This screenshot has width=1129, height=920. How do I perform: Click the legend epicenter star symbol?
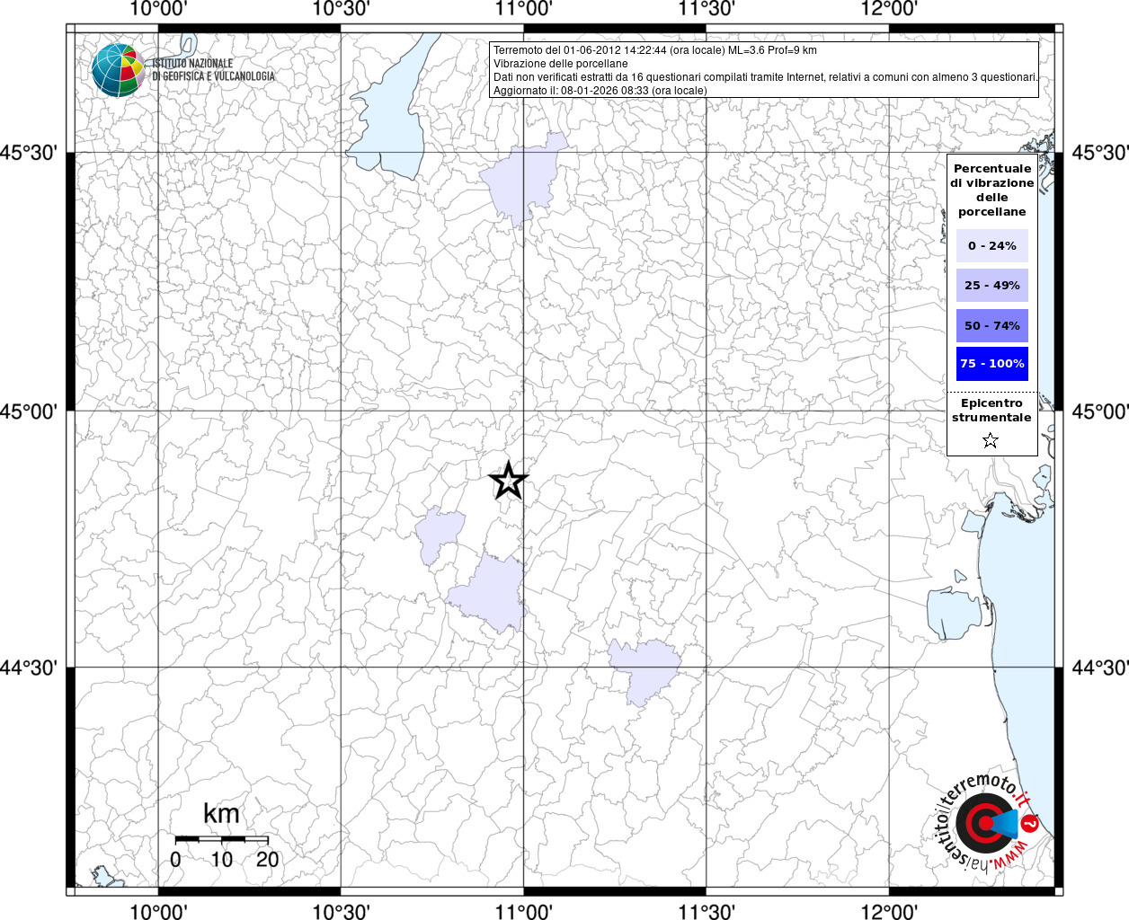click(x=991, y=440)
